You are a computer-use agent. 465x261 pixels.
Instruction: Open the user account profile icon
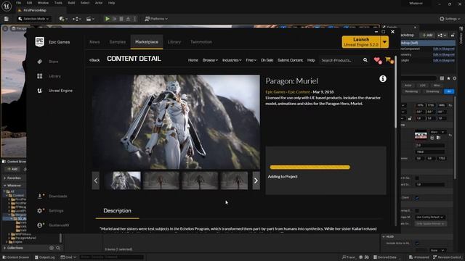pos(40,225)
